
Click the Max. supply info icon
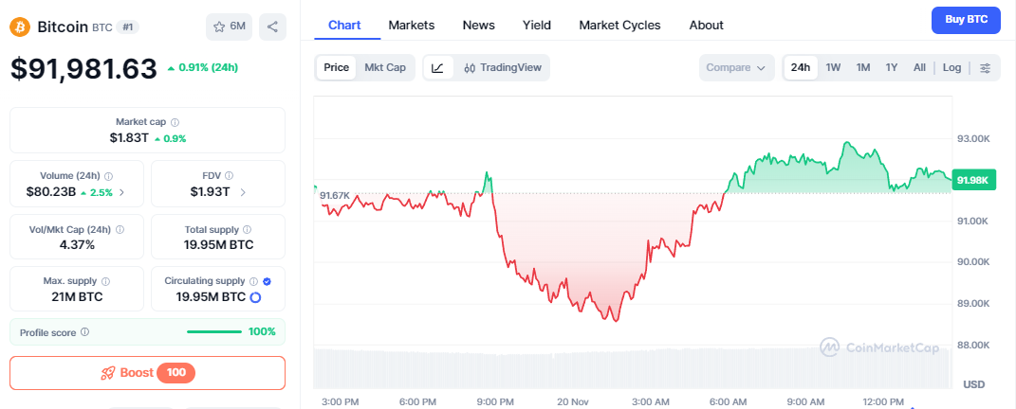pyautogui.click(x=105, y=281)
